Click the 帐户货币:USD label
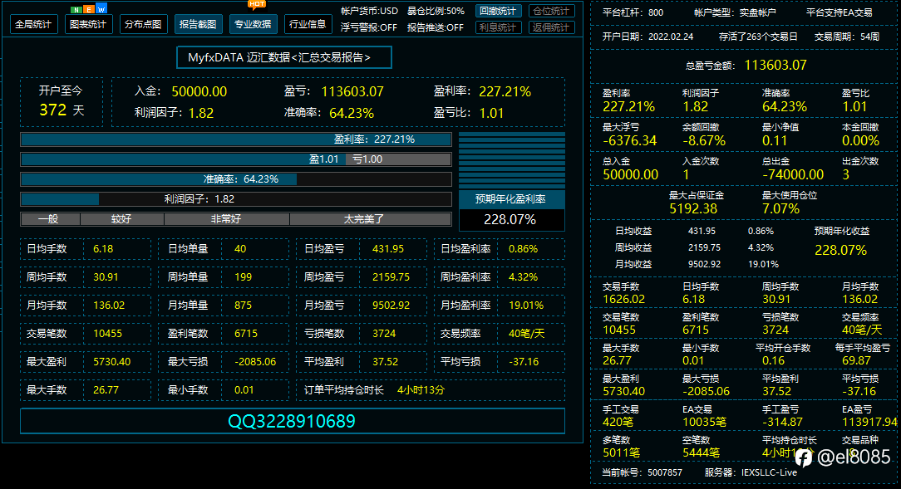The height and width of the screenshot is (489, 901). pyautogui.click(x=369, y=11)
